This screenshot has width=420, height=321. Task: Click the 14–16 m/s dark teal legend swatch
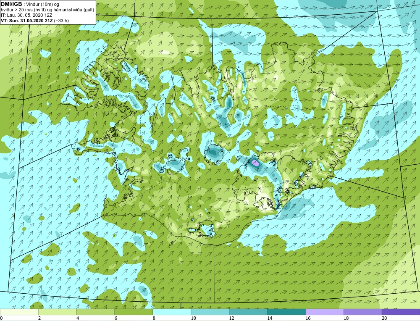point(286,312)
